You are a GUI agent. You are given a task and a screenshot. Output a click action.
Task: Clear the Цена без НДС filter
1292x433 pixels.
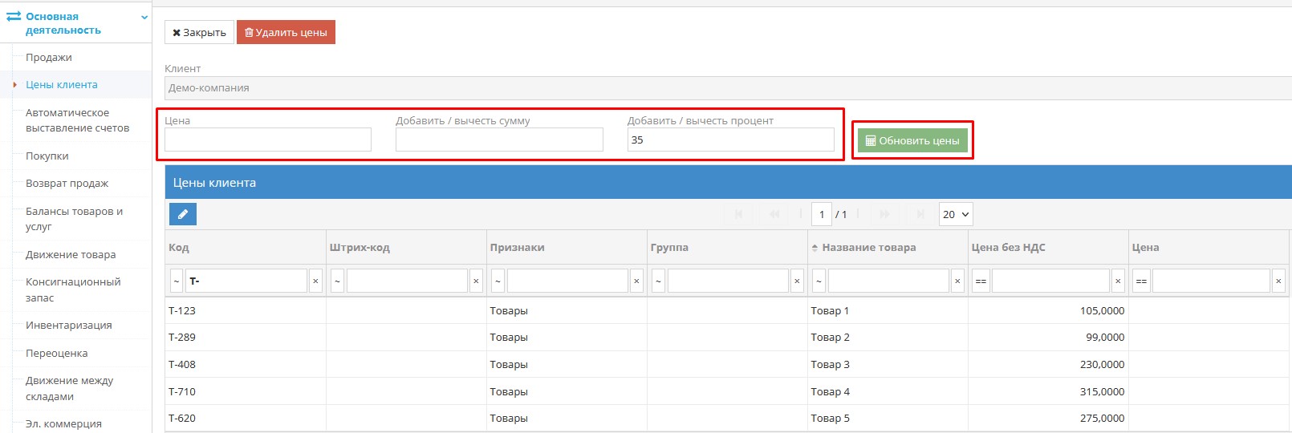click(1118, 281)
